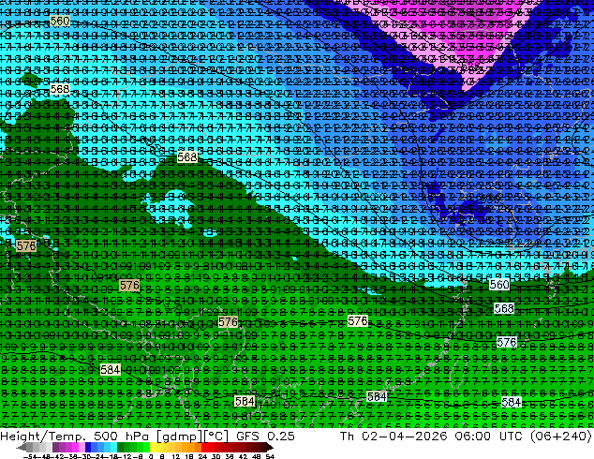Click the gray left arrow end of colorbar

point(22,448)
